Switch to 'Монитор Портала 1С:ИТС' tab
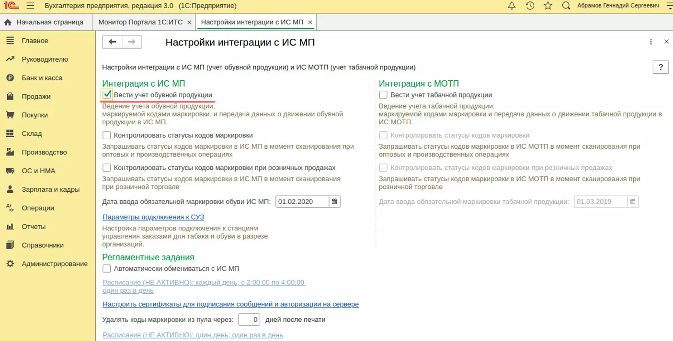 141,22
